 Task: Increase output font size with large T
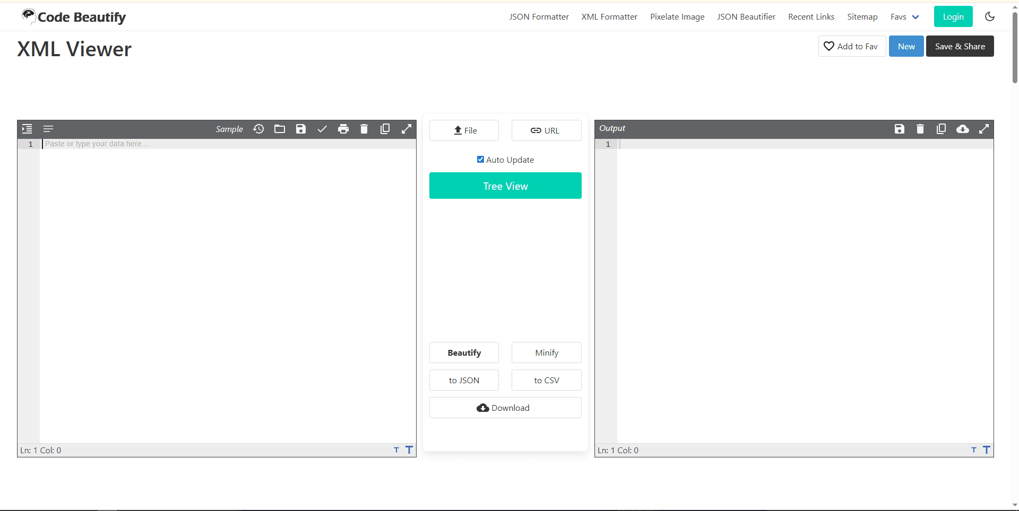(x=987, y=450)
